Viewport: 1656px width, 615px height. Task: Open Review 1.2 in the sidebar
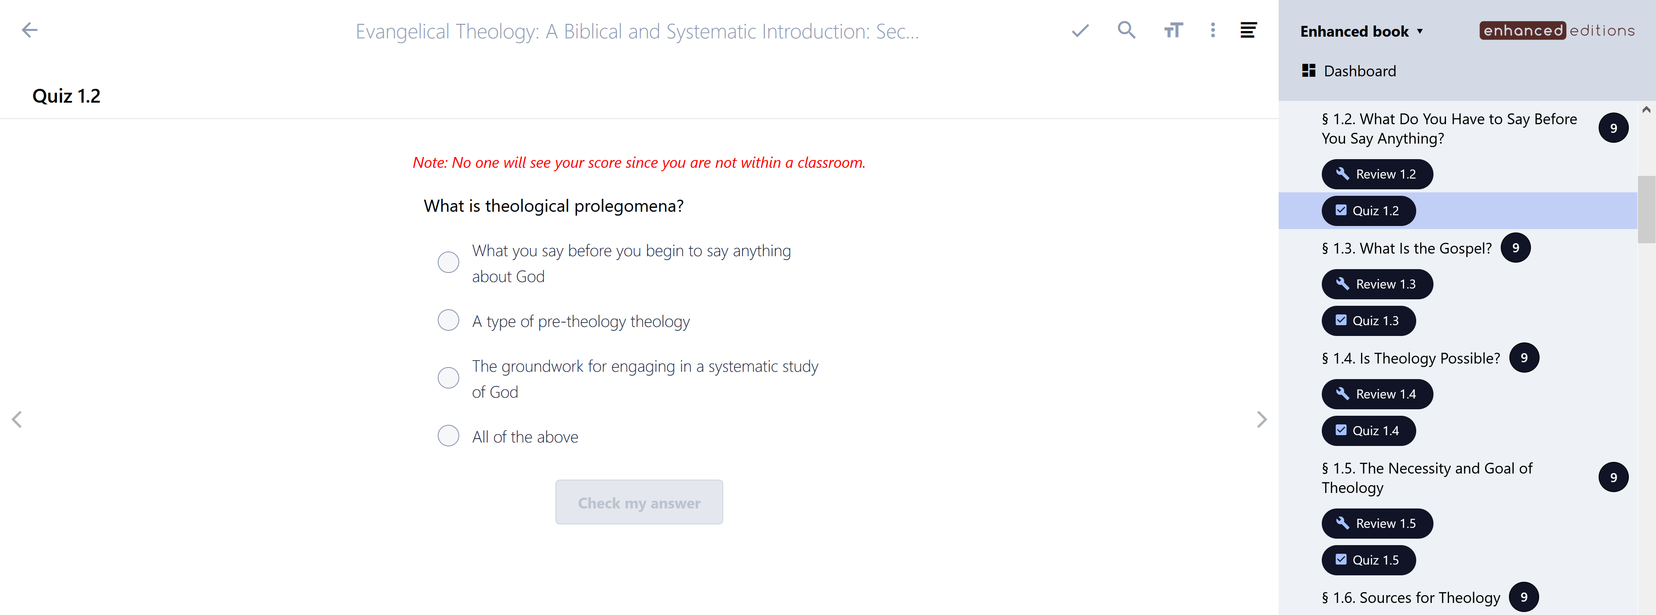pyautogui.click(x=1377, y=174)
